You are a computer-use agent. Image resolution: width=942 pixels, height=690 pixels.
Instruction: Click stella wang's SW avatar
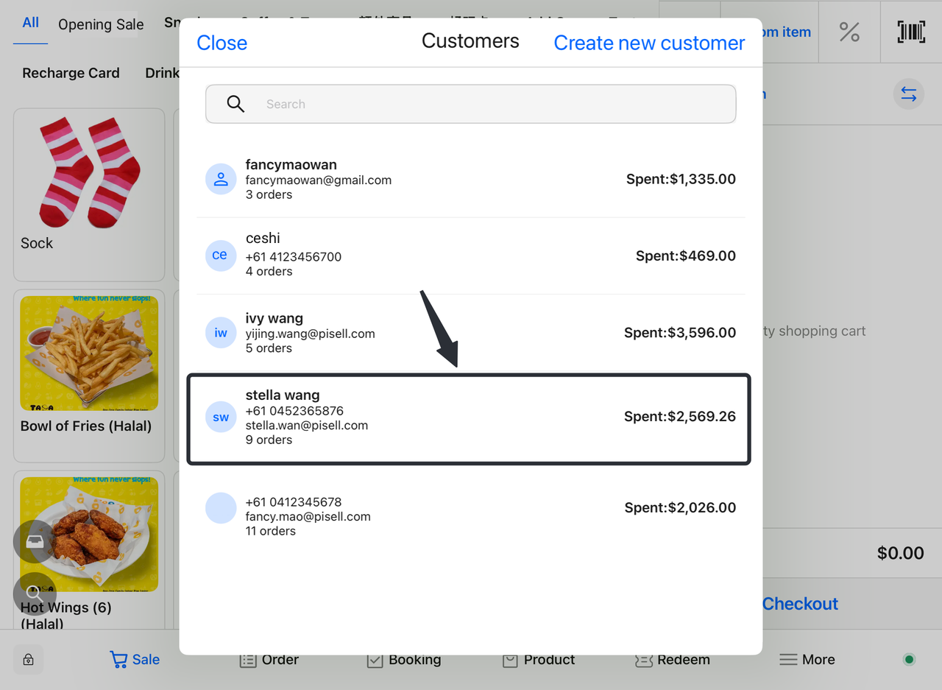(x=221, y=418)
